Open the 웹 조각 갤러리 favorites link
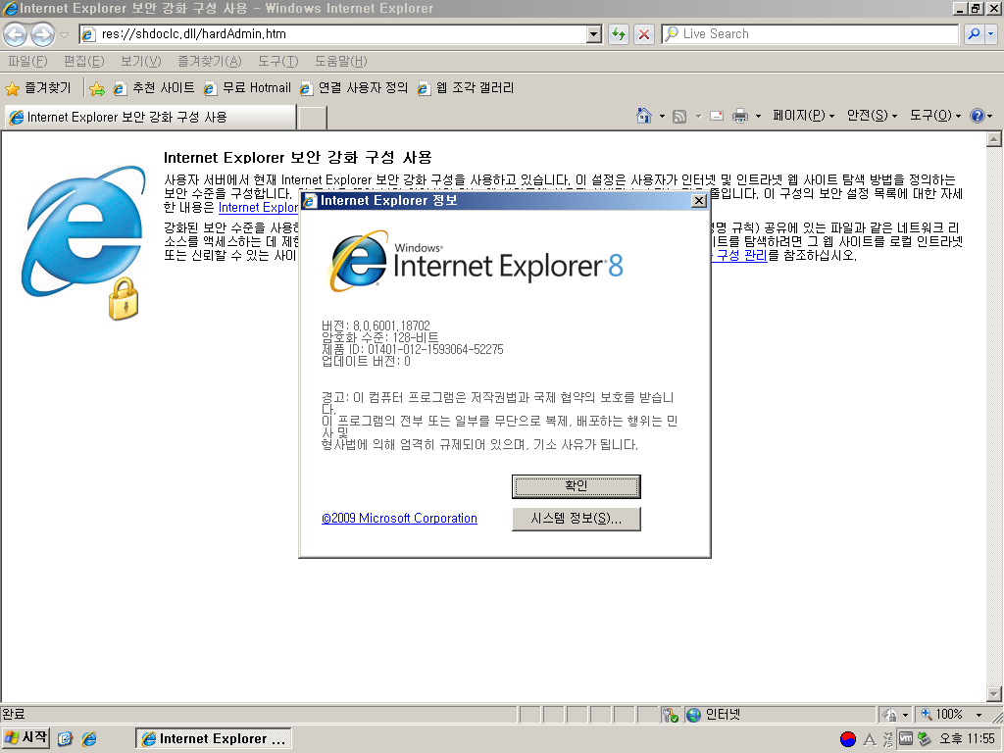 pyautogui.click(x=466, y=88)
